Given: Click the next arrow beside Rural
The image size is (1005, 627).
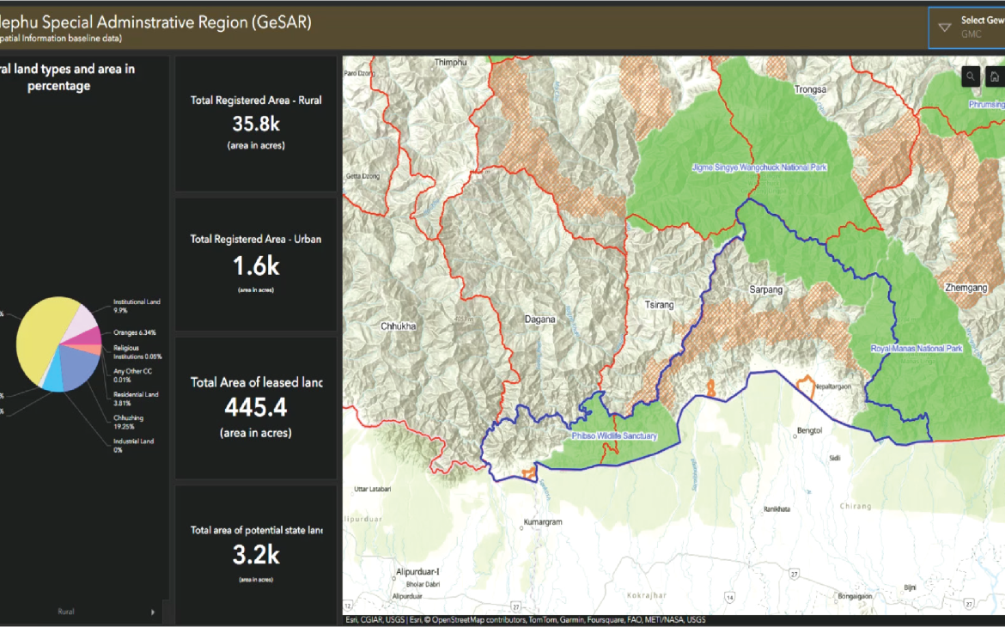Looking at the screenshot, I should tap(153, 612).
